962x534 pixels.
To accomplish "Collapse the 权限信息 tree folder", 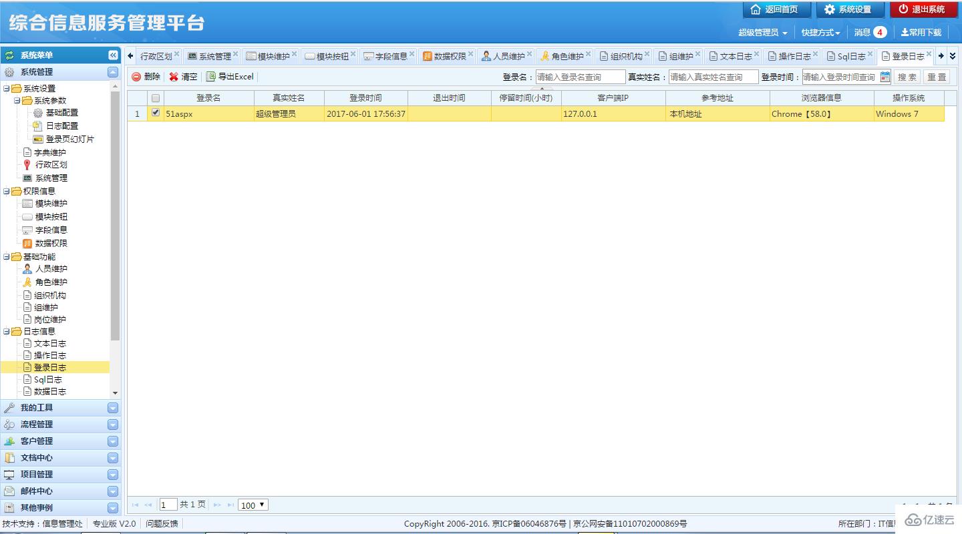I will pyautogui.click(x=6, y=191).
